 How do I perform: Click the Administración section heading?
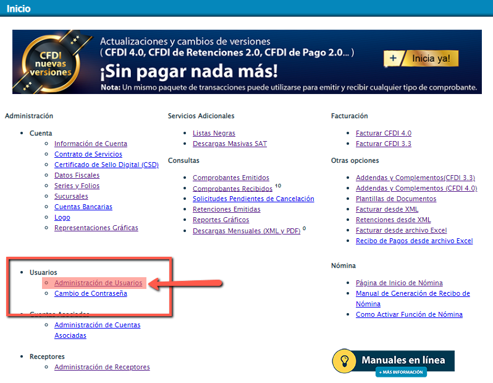[29, 116]
